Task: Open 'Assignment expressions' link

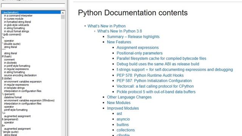Action: (138, 48)
